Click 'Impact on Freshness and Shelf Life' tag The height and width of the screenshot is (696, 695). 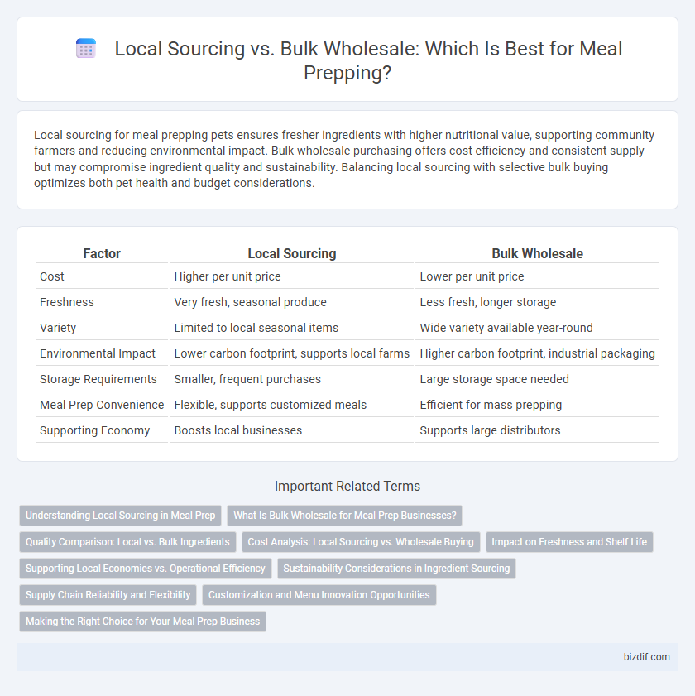[569, 542]
